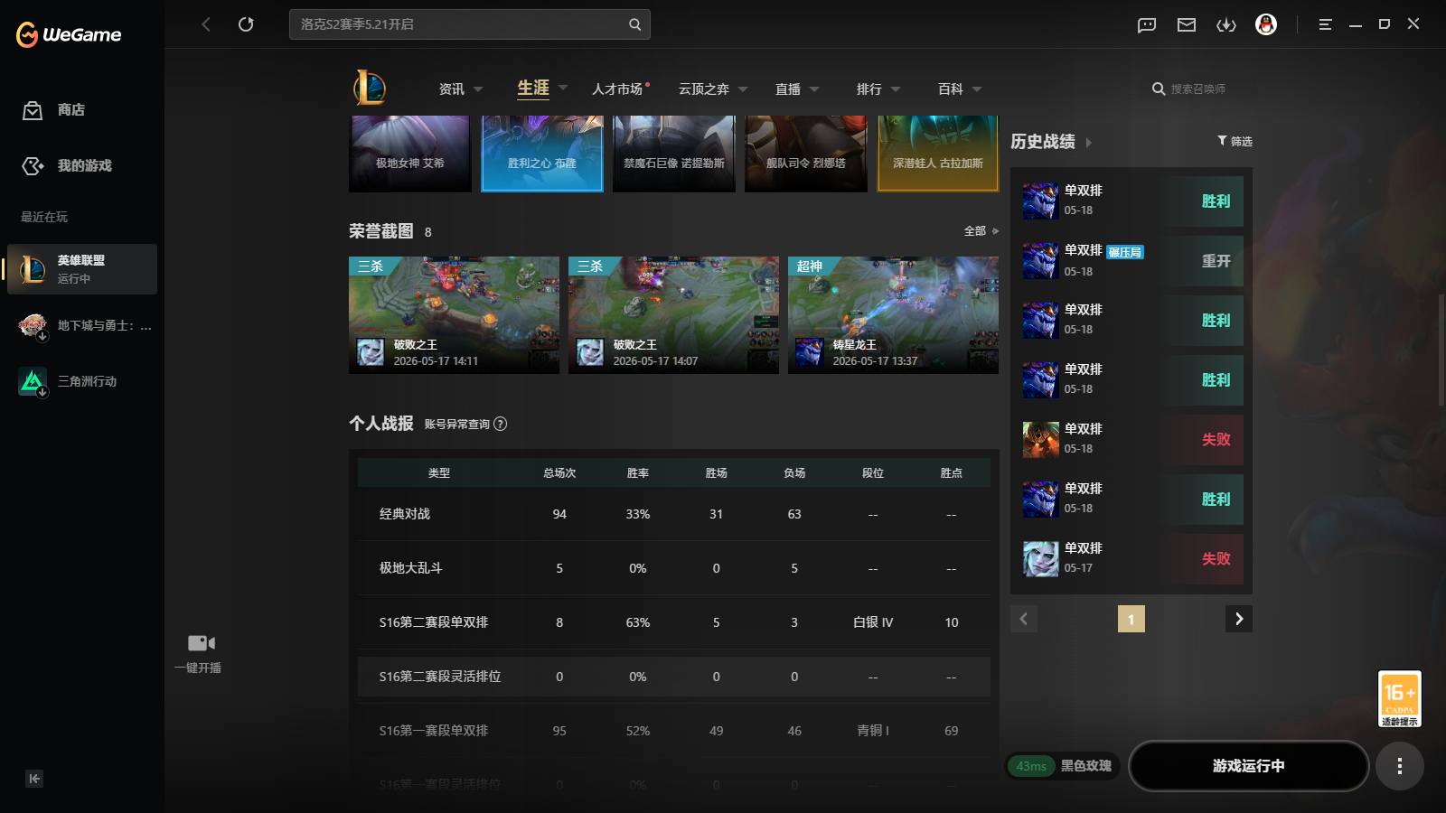The image size is (1446, 813).
Task: Click the summoner search magnifier icon
Action: [x=1158, y=89]
